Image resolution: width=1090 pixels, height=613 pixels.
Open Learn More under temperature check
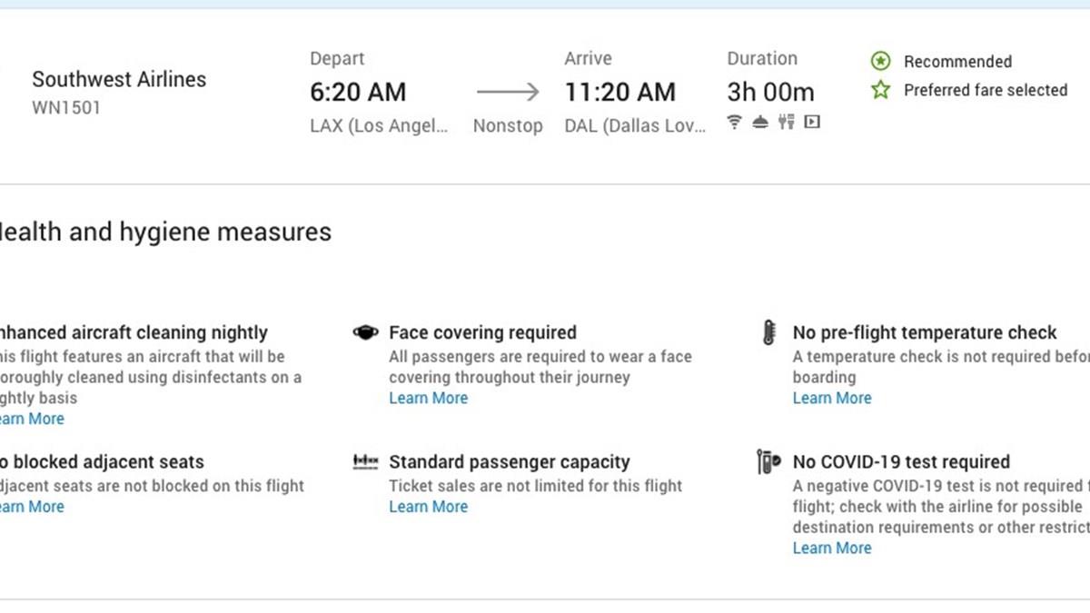[x=832, y=398]
